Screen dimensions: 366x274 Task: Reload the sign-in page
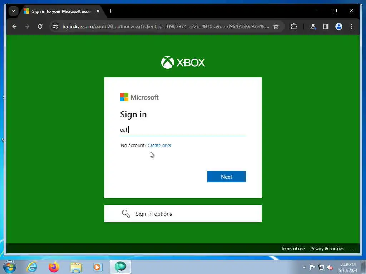coord(40,26)
